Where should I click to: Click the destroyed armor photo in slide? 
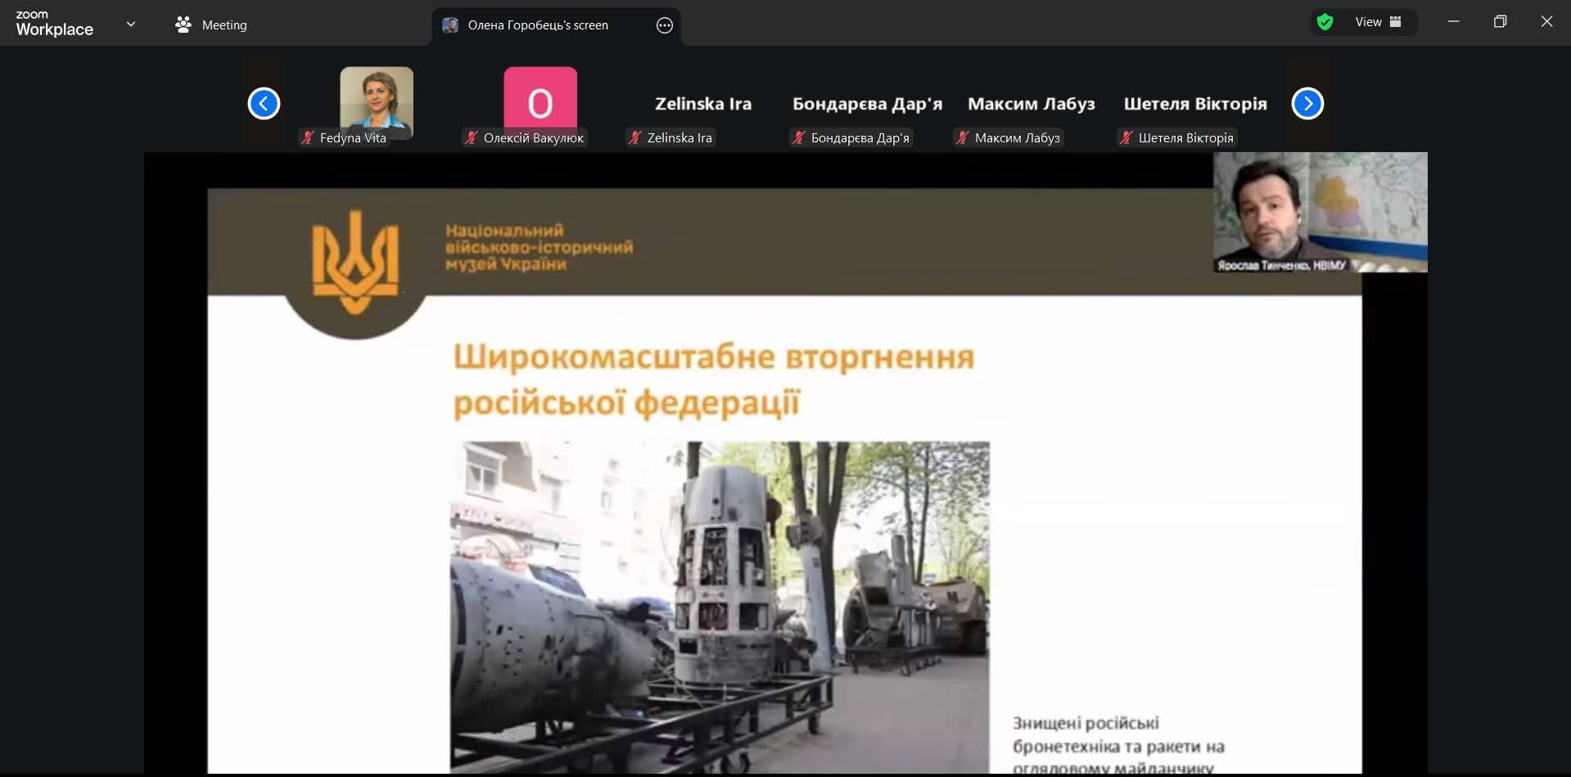[x=720, y=605]
